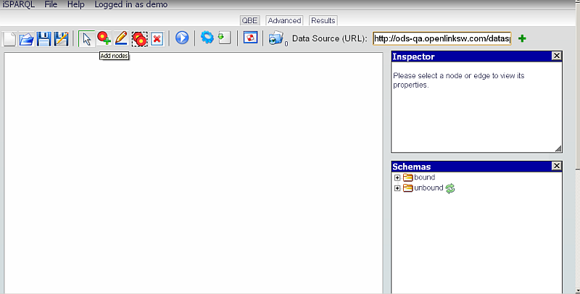Click the Inspector resize grip
The width and height of the screenshot is (580, 294).
(558, 148)
